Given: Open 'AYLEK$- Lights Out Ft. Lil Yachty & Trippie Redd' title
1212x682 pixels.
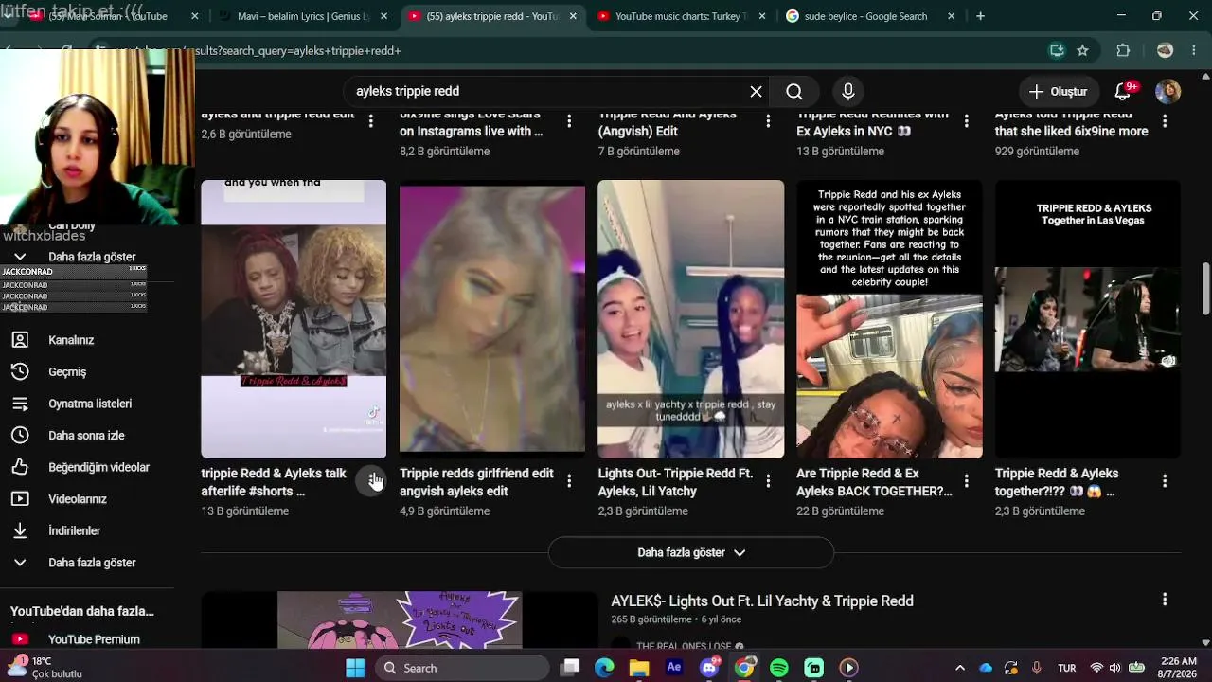Looking at the screenshot, I should point(762,601).
